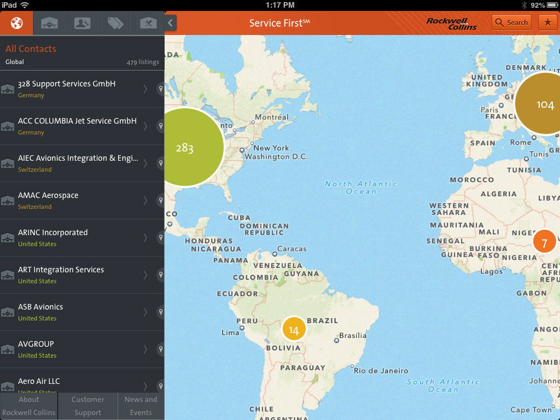This screenshot has height=420, width=560.
Task: Tap the Bluetooth icon in status bar
Action: [524, 5]
